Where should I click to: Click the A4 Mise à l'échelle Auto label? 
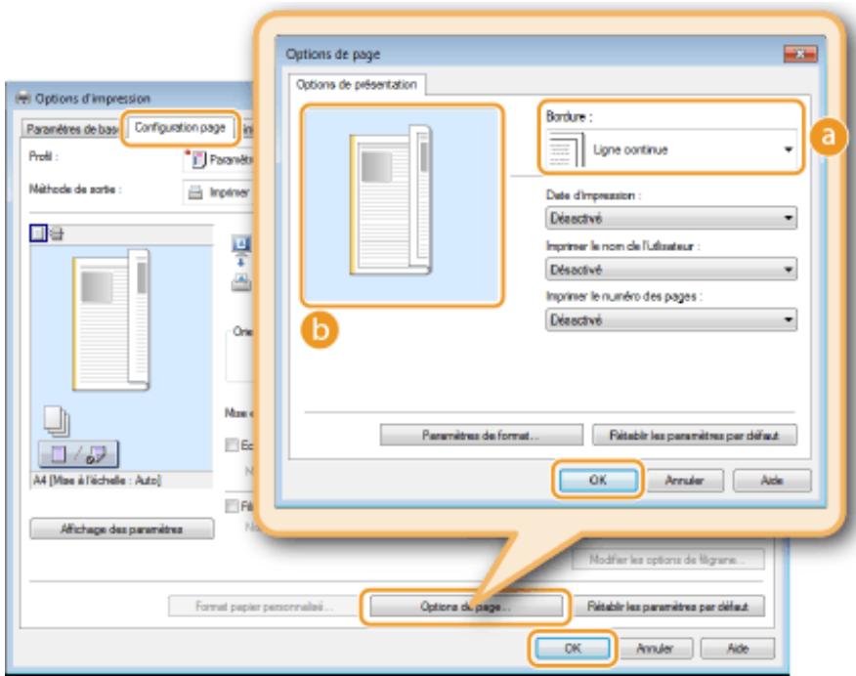click(x=97, y=480)
